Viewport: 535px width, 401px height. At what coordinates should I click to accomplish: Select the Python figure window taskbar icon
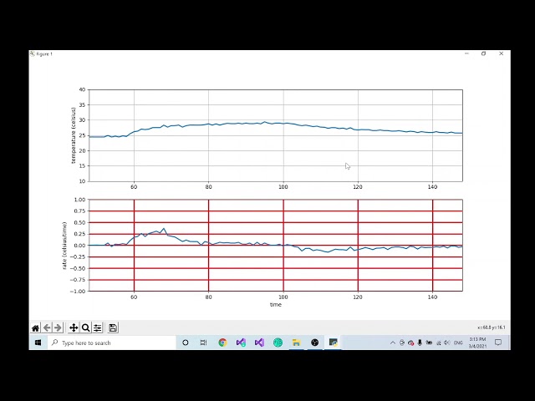[333, 343]
